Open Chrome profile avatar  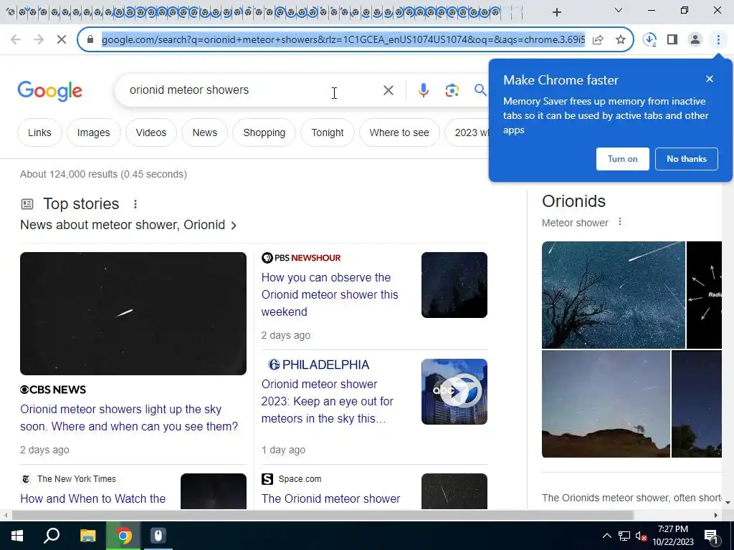695,40
